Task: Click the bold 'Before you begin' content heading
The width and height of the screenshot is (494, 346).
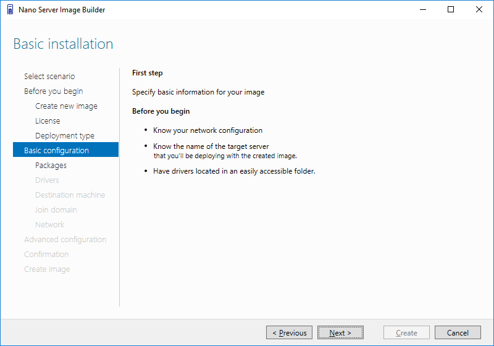Action: [x=161, y=111]
